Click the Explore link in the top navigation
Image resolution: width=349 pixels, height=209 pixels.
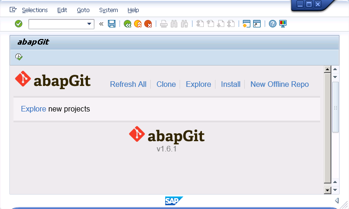coord(198,84)
